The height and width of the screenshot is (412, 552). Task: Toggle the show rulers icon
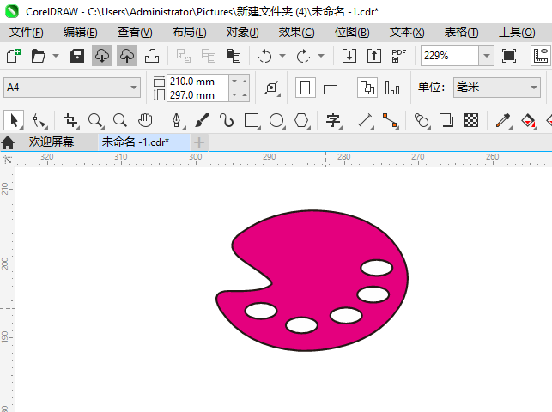(541, 56)
